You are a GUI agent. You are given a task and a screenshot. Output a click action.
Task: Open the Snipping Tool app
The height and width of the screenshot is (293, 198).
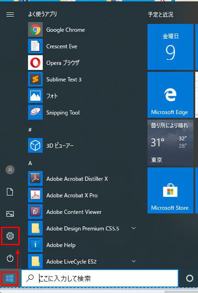pyautogui.click(x=82, y=112)
